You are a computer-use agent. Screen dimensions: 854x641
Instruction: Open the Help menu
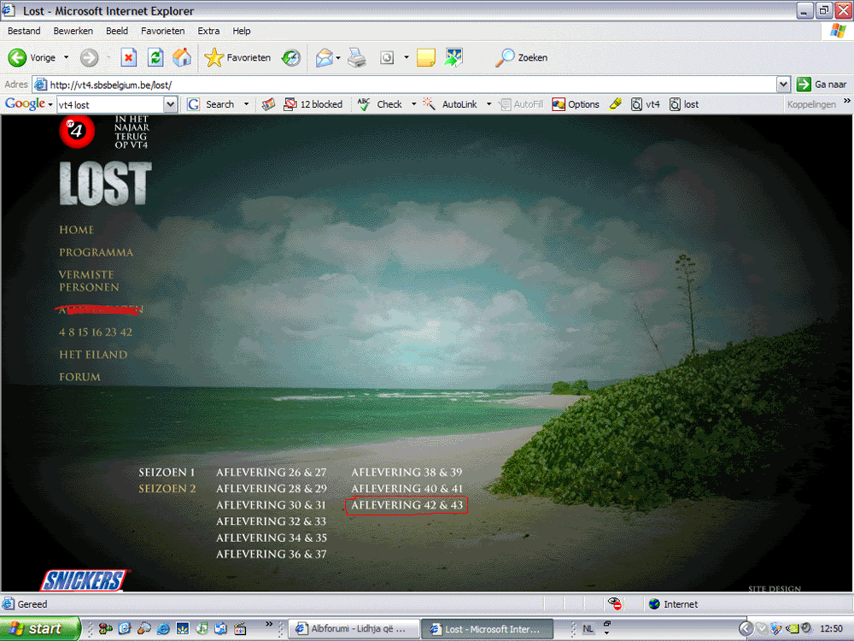[x=242, y=31]
